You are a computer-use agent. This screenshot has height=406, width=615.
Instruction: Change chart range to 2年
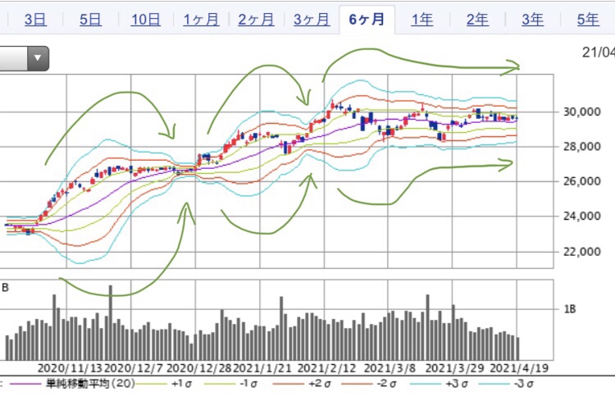[x=477, y=20]
